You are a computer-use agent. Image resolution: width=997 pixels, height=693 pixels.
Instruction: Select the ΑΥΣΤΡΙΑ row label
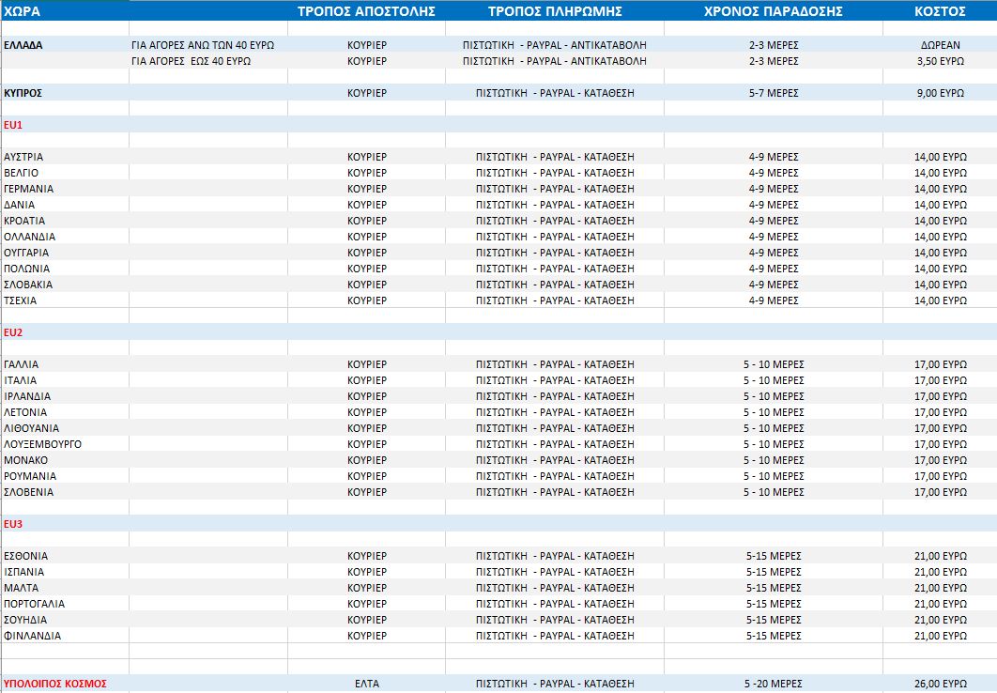(x=23, y=157)
